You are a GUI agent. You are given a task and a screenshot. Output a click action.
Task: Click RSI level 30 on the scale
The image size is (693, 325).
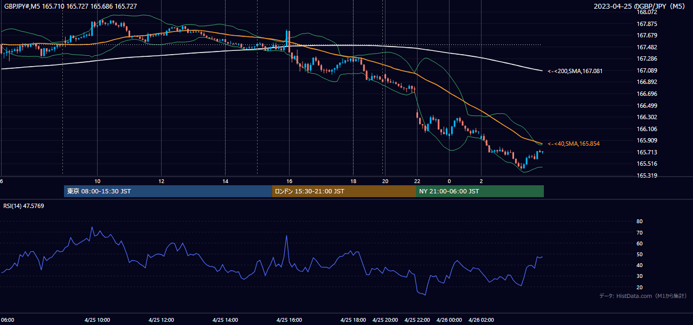639,276
